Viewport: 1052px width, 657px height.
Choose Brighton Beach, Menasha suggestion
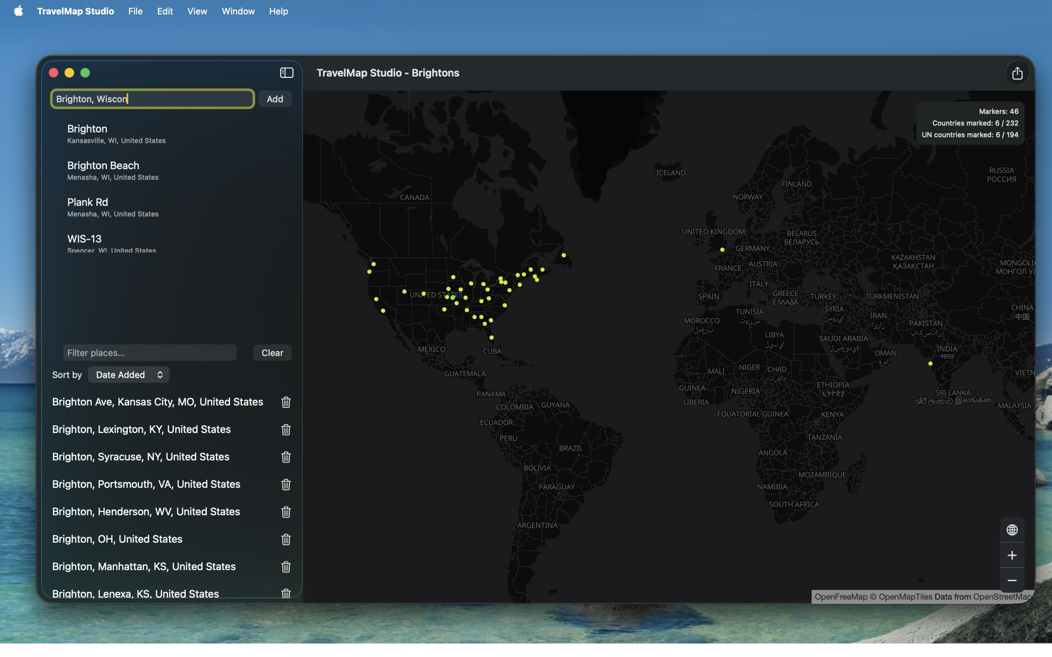click(113, 170)
